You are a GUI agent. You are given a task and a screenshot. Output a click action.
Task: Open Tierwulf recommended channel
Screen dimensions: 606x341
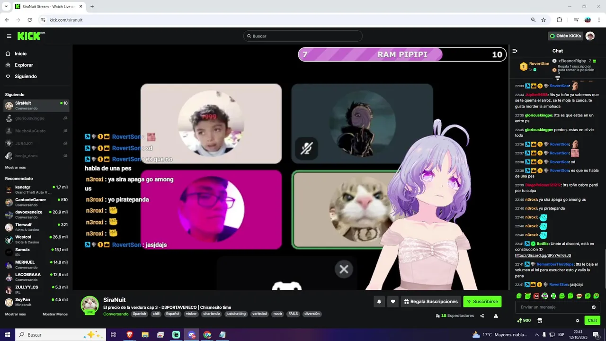click(x=36, y=227)
